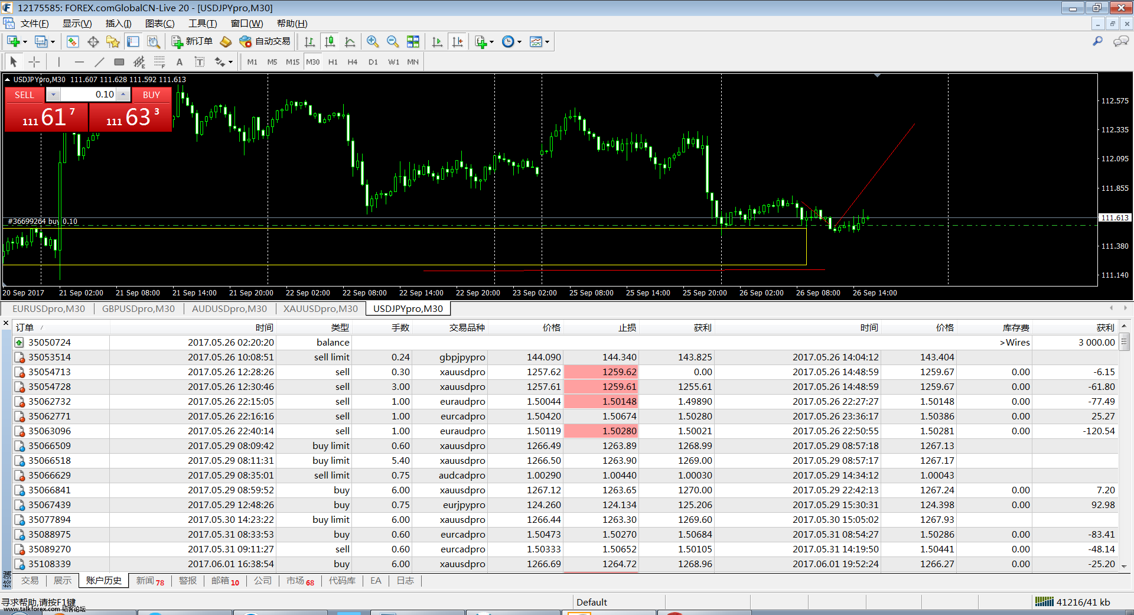Click the lot volume field showing 0.10
The width and height of the screenshot is (1134, 615).
pos(88,95)
